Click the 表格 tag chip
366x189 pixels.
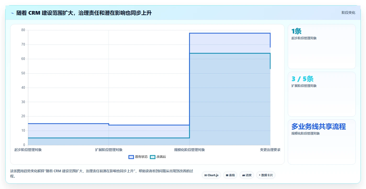[x=230, y=175]
